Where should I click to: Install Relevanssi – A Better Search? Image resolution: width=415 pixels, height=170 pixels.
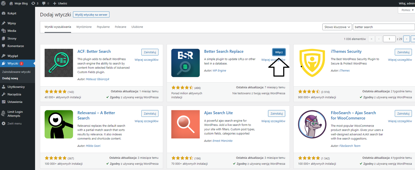point(150,113)
